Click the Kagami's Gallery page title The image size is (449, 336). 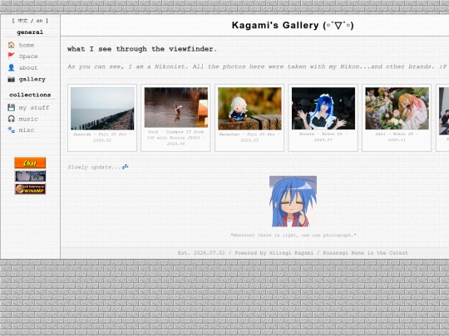(x=293, y=26)
